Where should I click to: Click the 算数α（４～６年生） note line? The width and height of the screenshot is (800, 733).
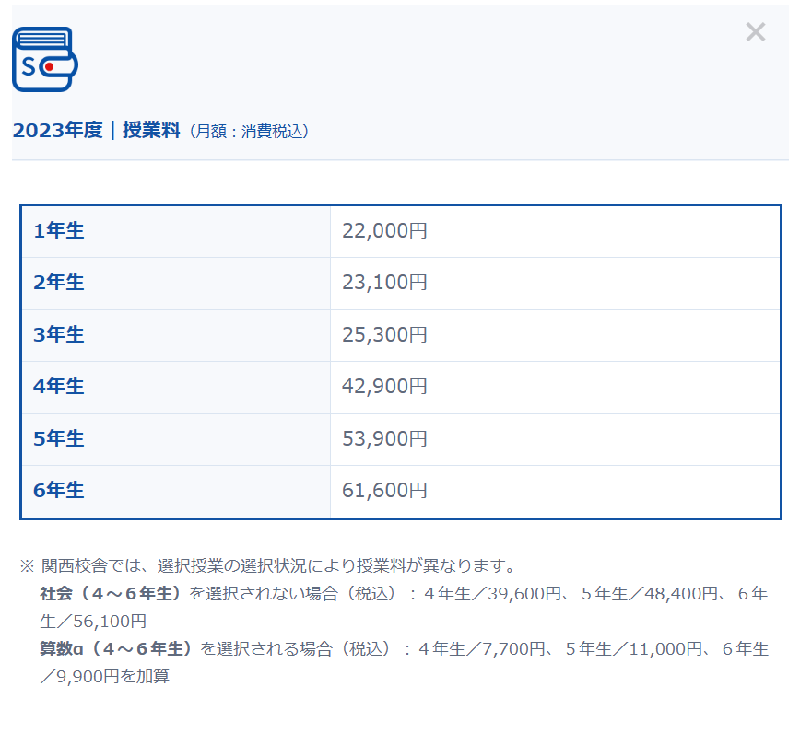111,648
